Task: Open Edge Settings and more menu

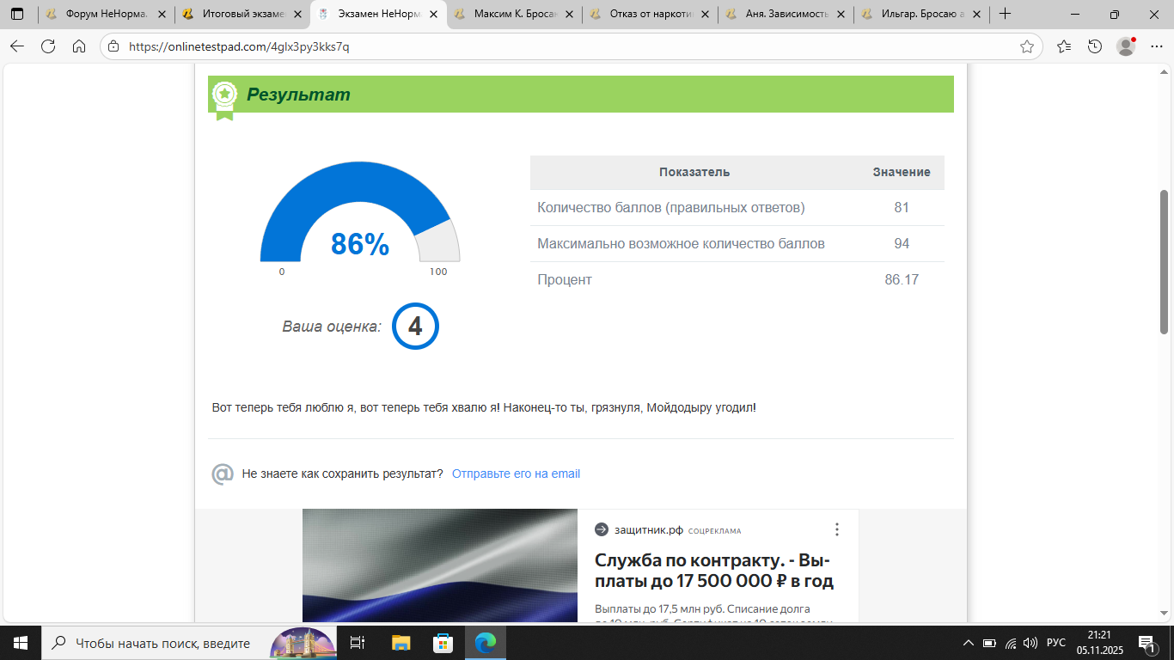Action: pyautogui.click(x=1155, y=46)
